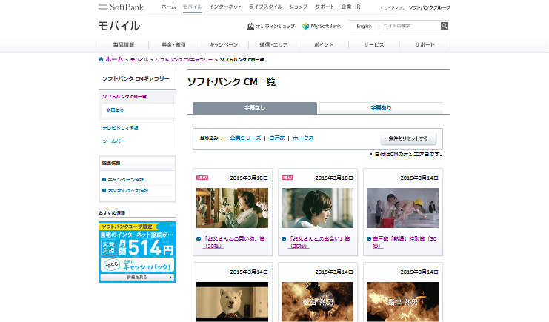Open ソフトバンク CMギャラリー sidebar heading
Viewport: 549px width, 322px height.
click(136, 78)
